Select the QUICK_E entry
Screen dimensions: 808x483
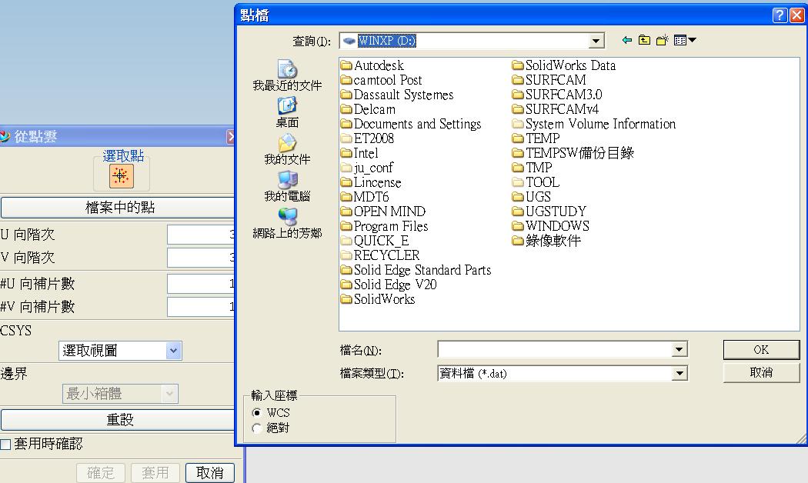375,241
